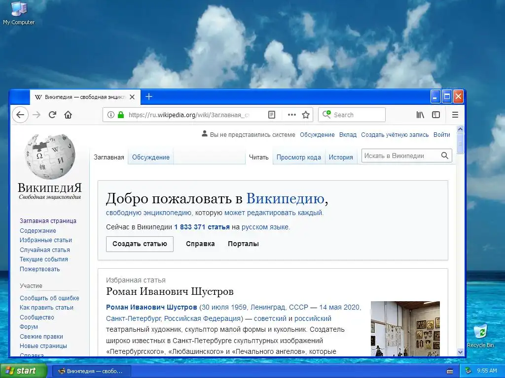Close the Википедия browser tab
The height and width of the screenshot is (378, 505).
coord(132,97)
